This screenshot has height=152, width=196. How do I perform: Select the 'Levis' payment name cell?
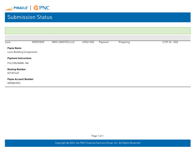8,42
